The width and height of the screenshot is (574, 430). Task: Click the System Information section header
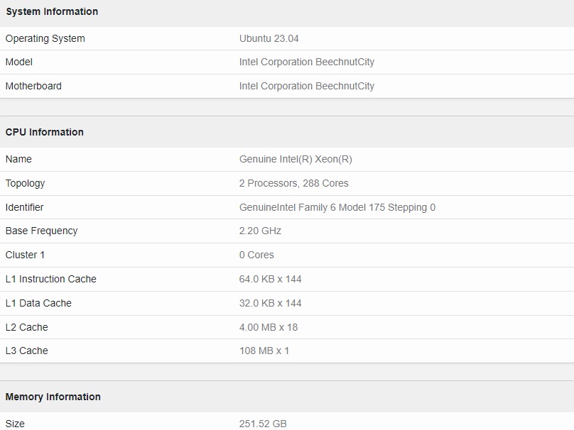(x=52, y=11)
